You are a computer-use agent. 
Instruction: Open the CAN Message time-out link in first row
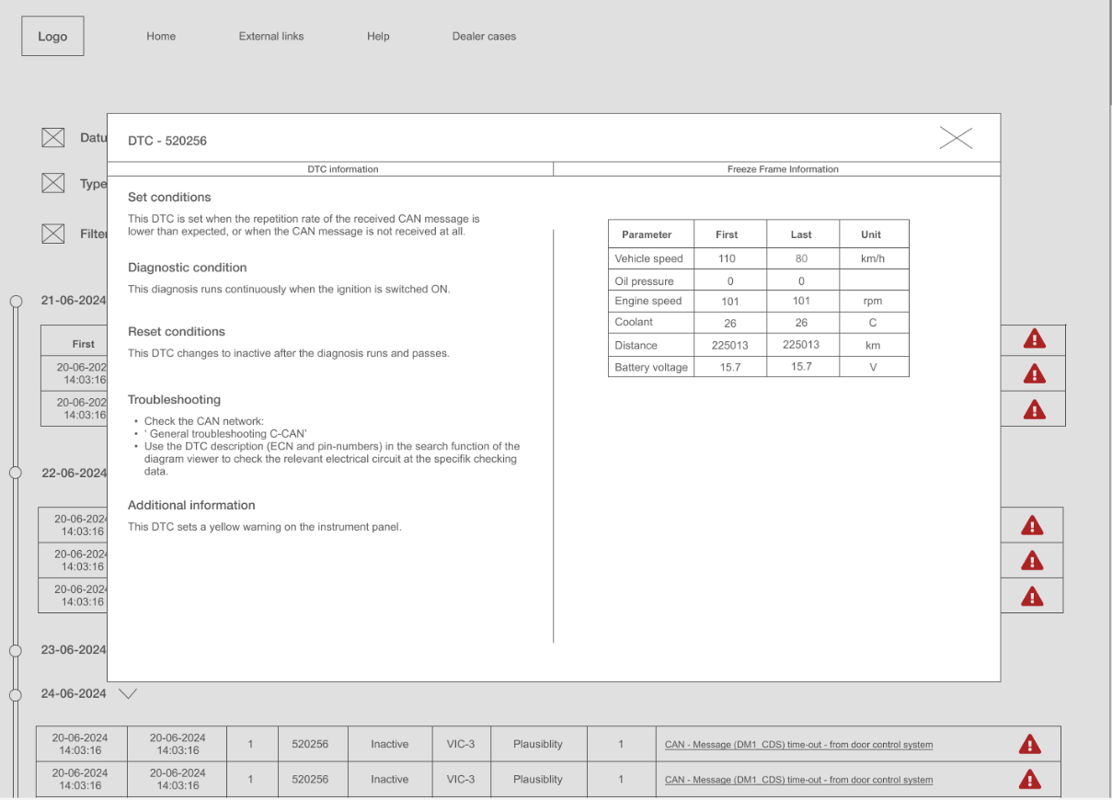pyautogui.click(x=798, y=745)
